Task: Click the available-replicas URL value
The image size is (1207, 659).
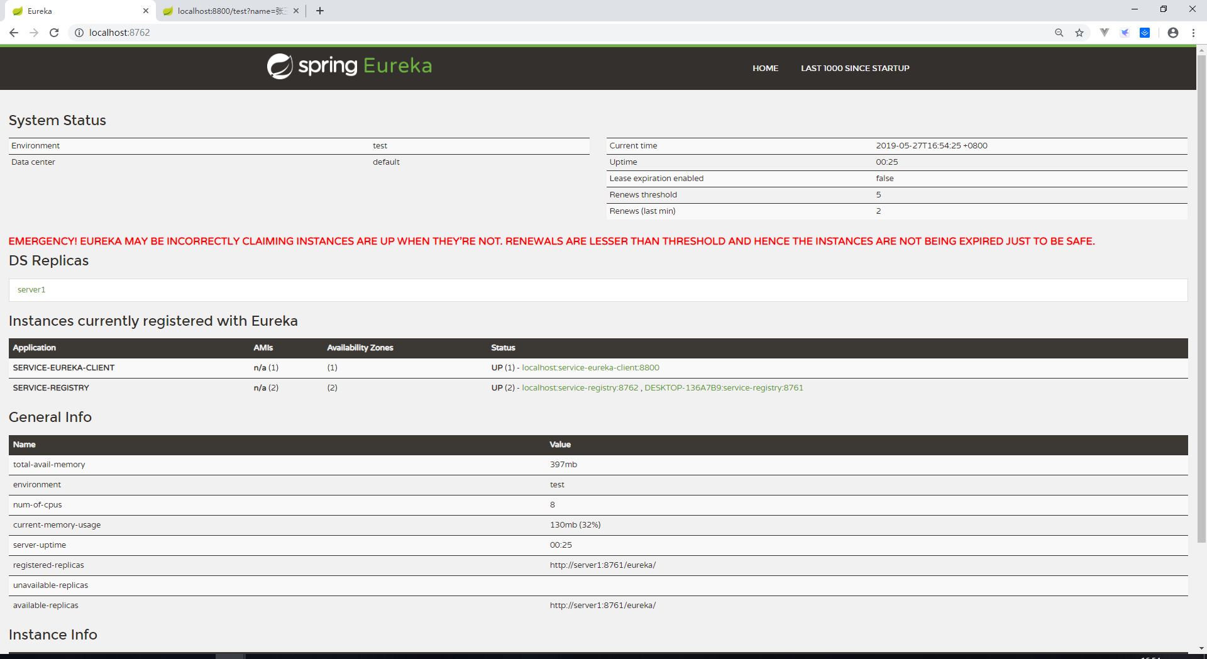Action: pos(603,606)
